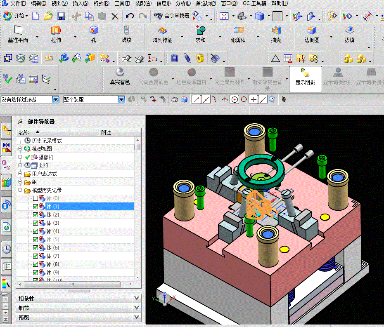This screenshot has height=327, width=384.
Task: Open the GC 工具箱 menu
Action: pyautogui.click(x=254, y=3)
